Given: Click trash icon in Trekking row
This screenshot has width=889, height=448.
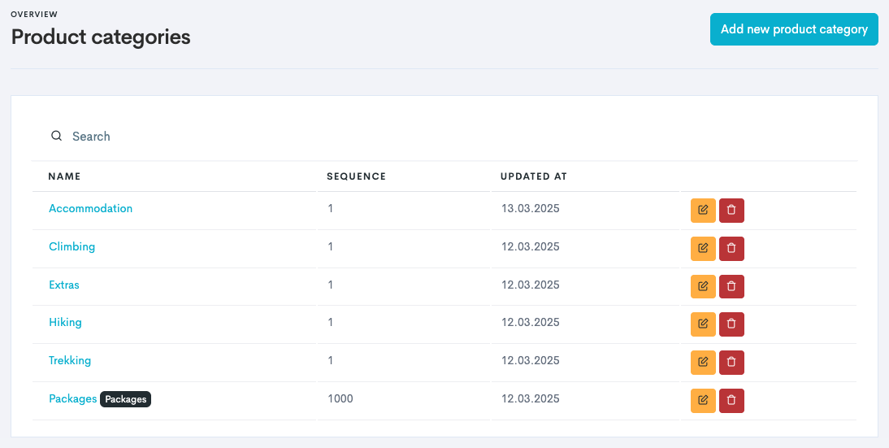Looking at the screenshot, I should (x=731, y=362).
